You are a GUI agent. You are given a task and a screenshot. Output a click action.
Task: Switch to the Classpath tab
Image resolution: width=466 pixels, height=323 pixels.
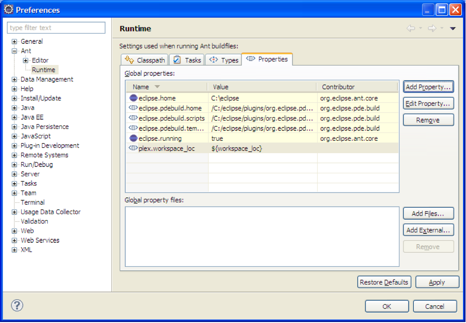click(145, 60)
